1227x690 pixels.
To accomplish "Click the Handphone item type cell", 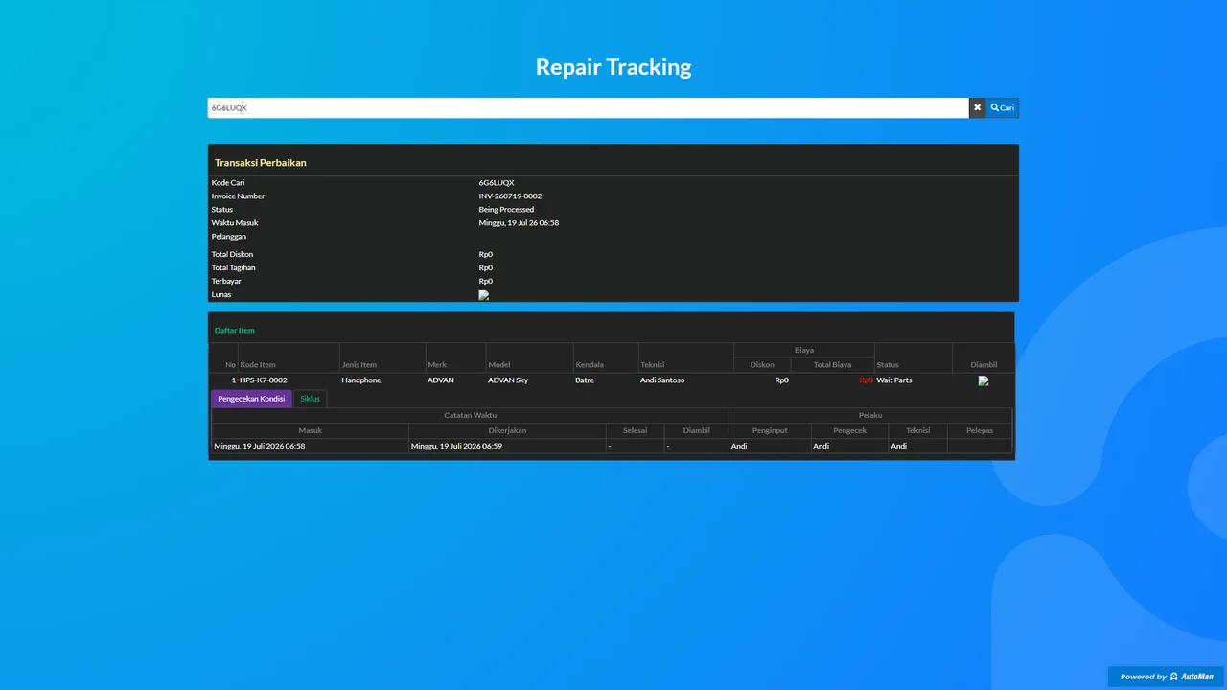I will [x=361, y=380].
